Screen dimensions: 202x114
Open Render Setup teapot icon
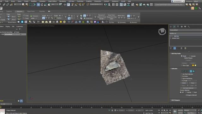point(137,5)
